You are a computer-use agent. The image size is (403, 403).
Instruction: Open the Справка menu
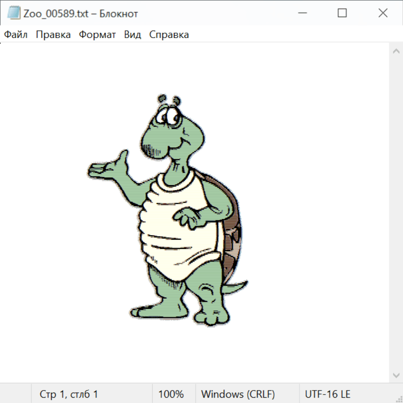[x=169, y=35]
